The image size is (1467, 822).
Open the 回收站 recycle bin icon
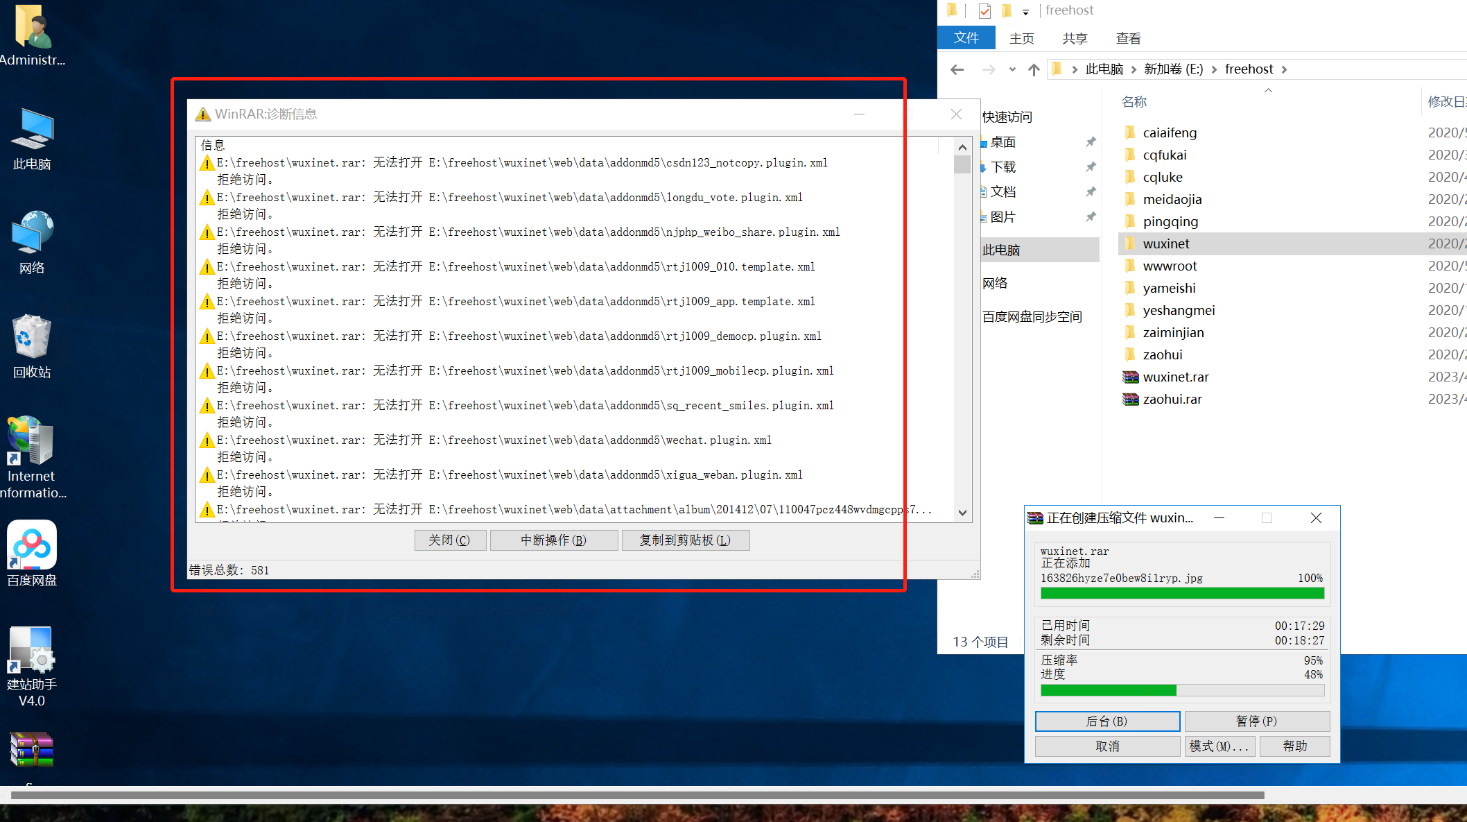(32, 346)
